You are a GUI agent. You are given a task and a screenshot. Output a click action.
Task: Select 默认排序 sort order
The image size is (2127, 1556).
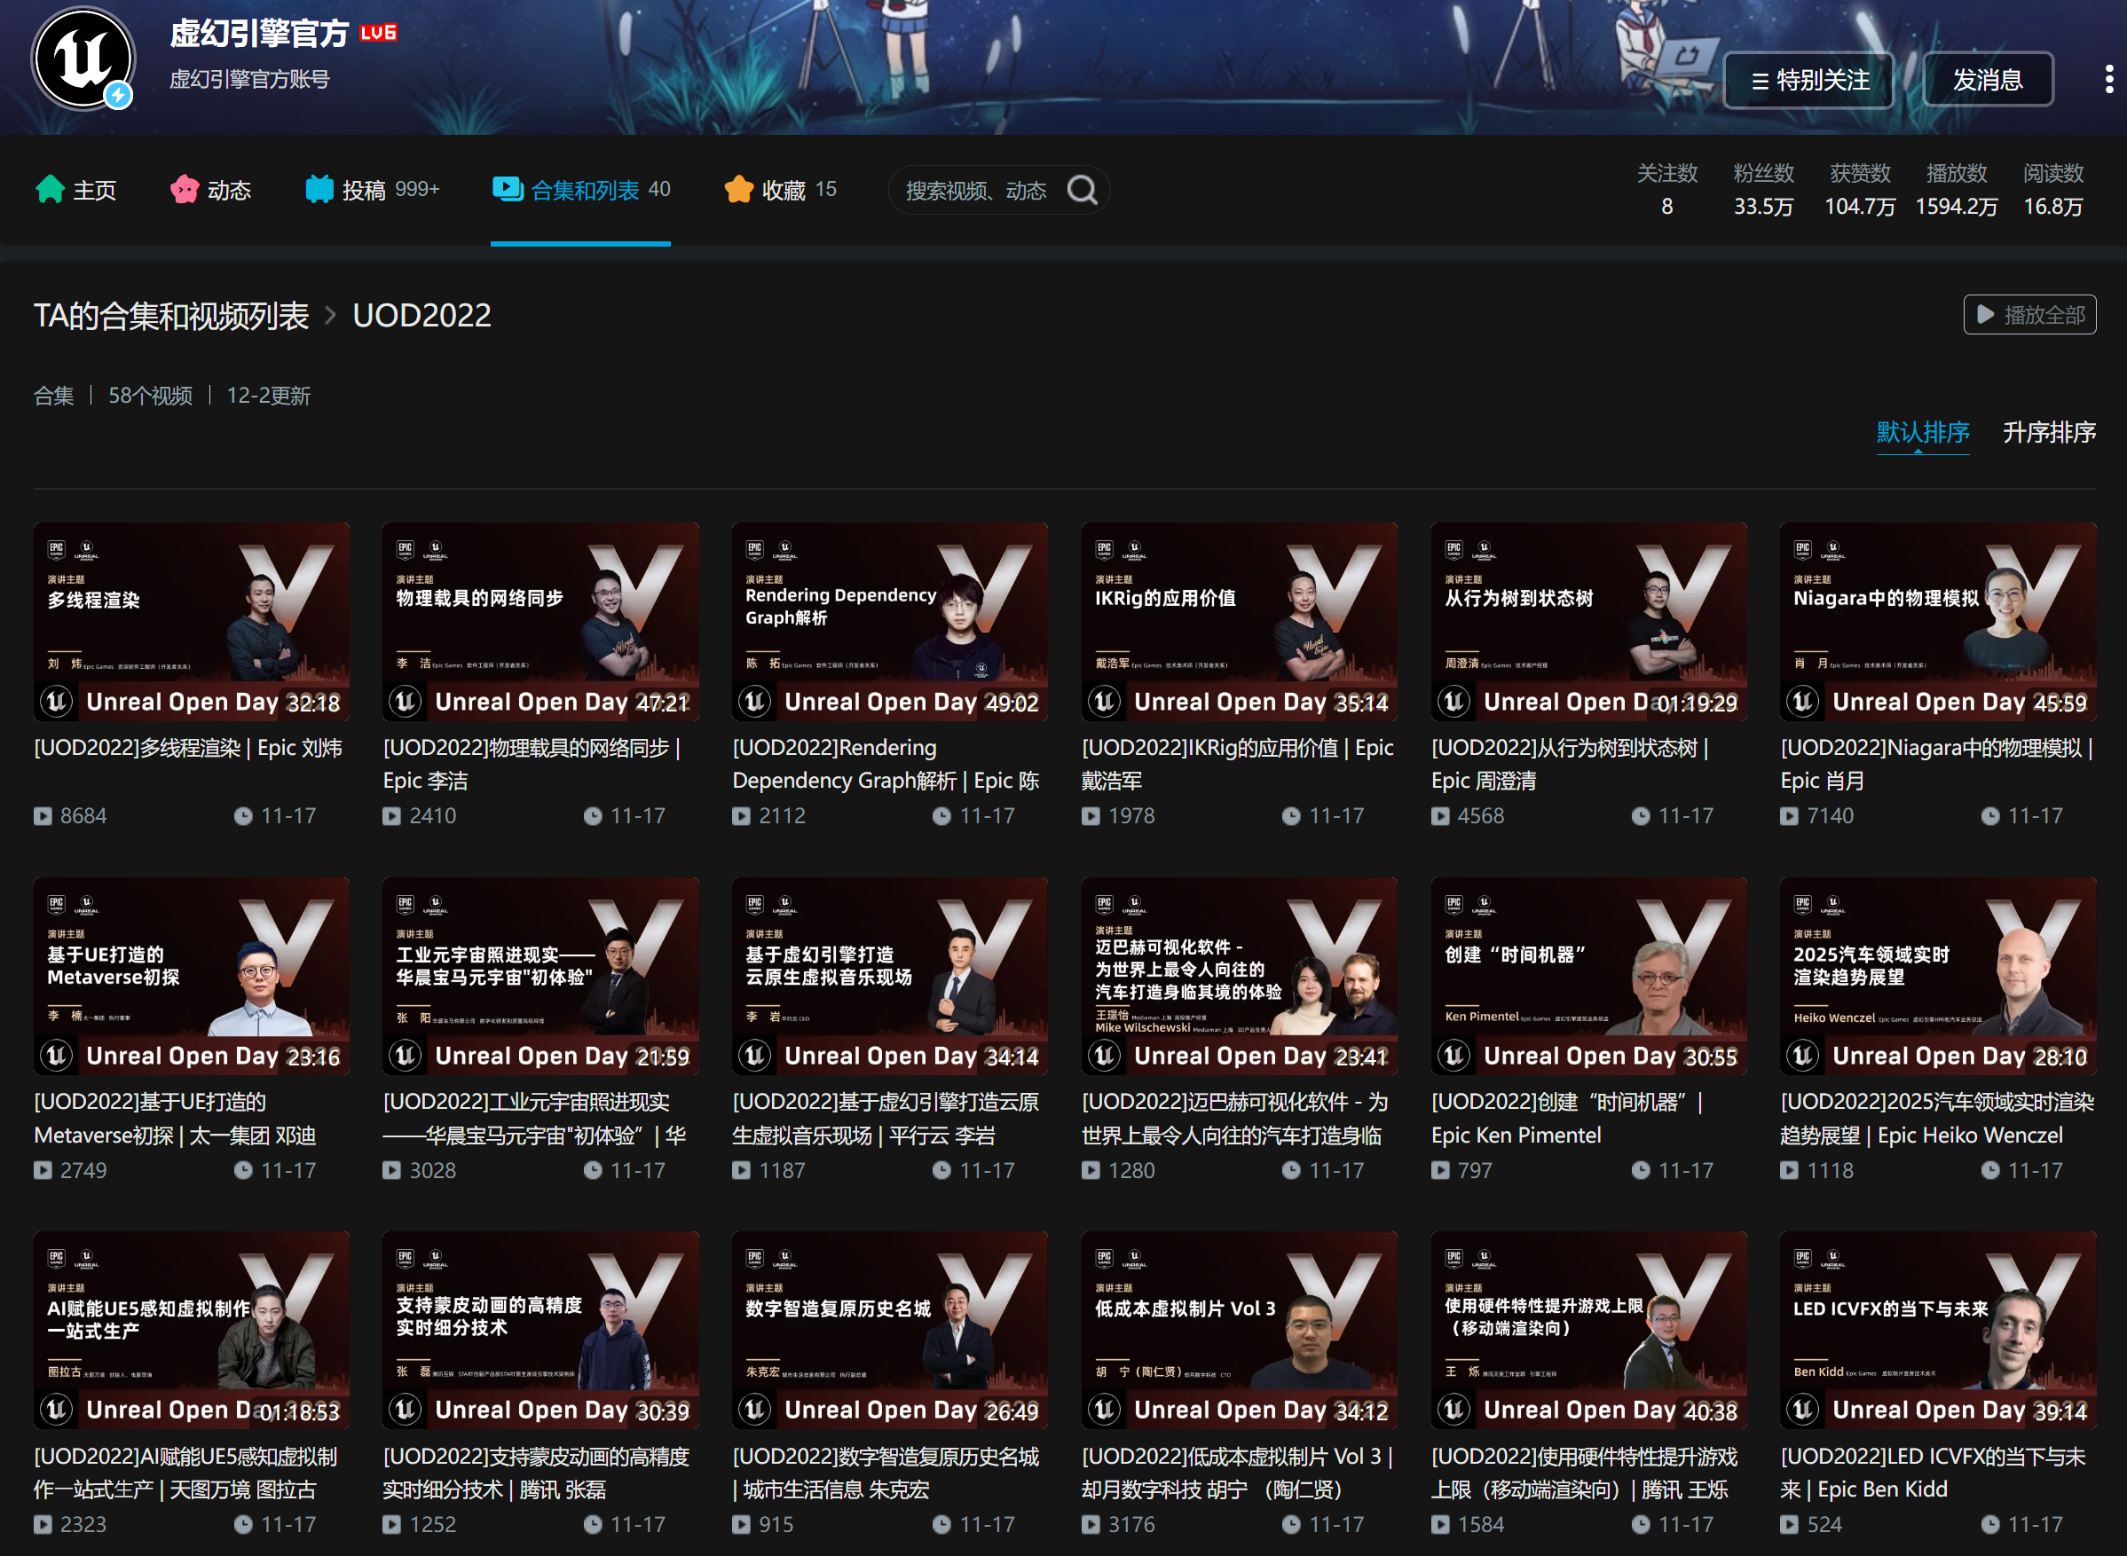(1922, 432)
